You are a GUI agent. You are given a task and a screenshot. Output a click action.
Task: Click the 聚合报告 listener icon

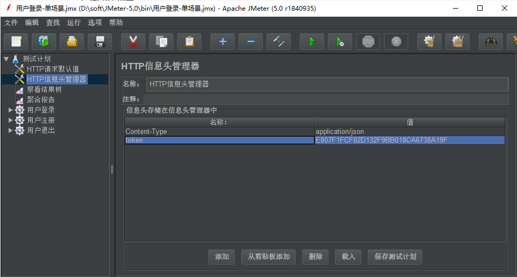[20, 100]
